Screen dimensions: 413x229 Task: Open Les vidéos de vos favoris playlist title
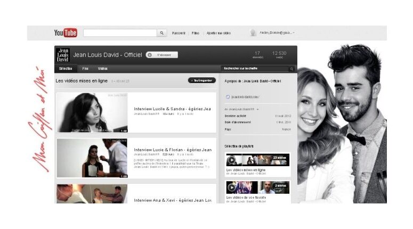[x=246, y=198]
